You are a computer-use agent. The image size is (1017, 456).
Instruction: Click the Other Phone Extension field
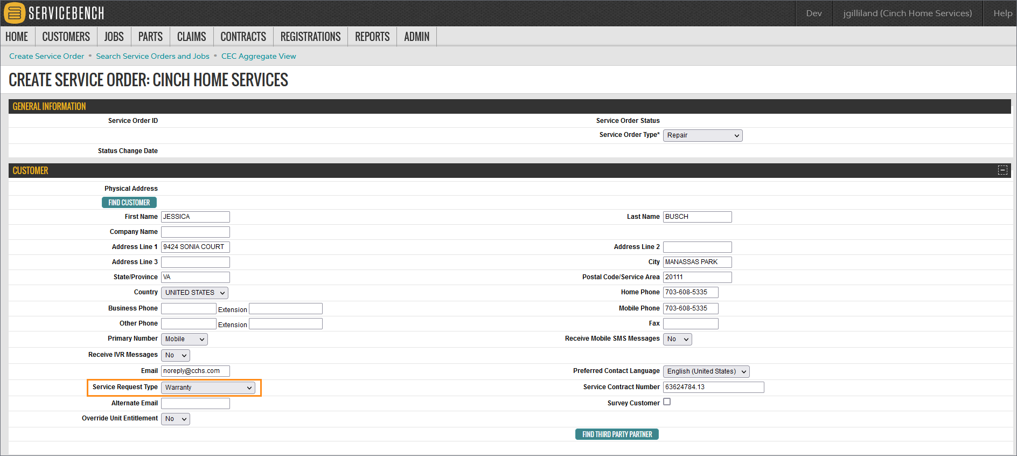tap(285, 323)
